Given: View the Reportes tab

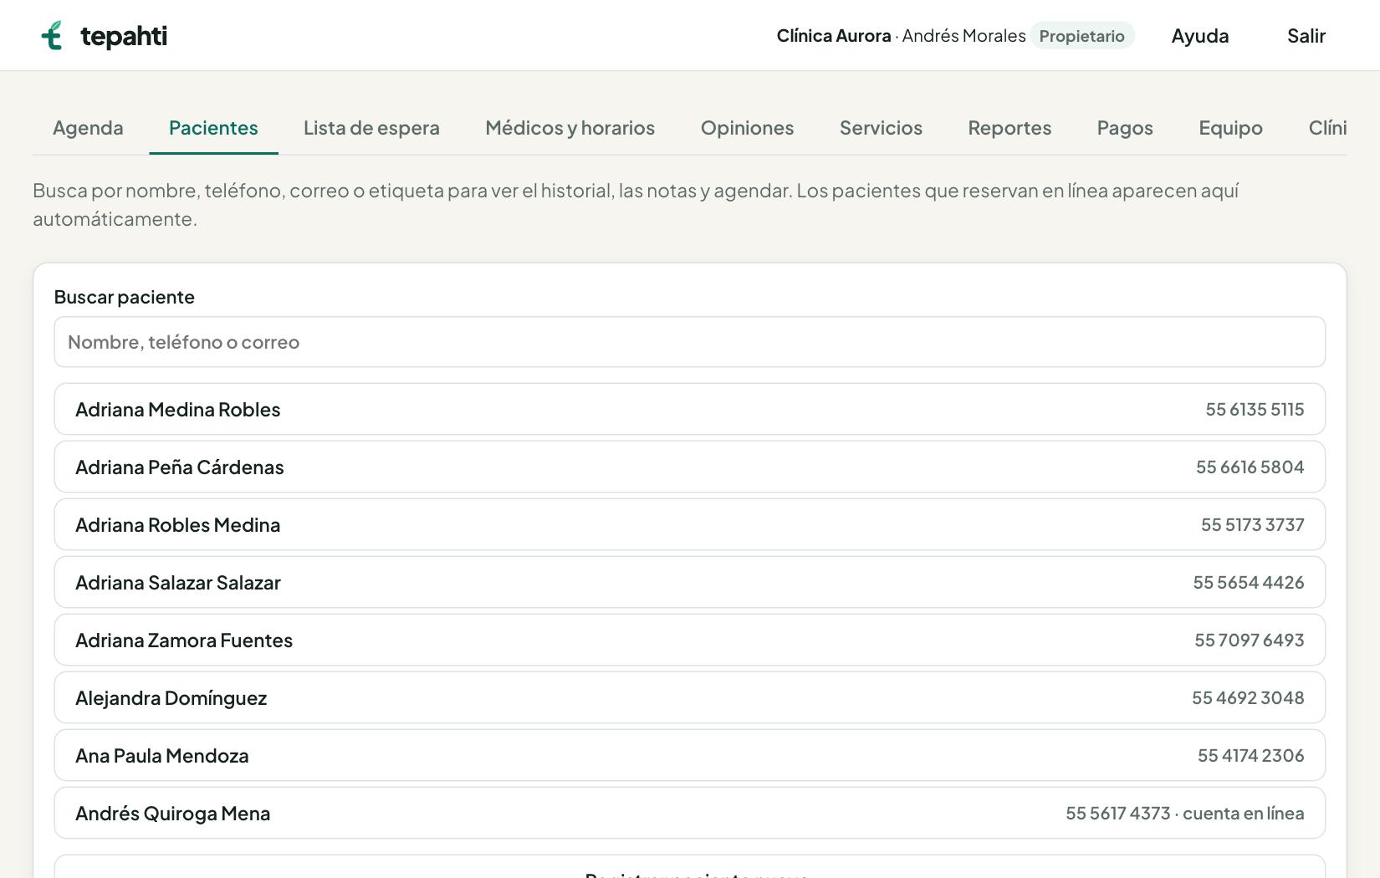Looking at the screenshot, I should pyautogui.click(x=1009, y=128).
